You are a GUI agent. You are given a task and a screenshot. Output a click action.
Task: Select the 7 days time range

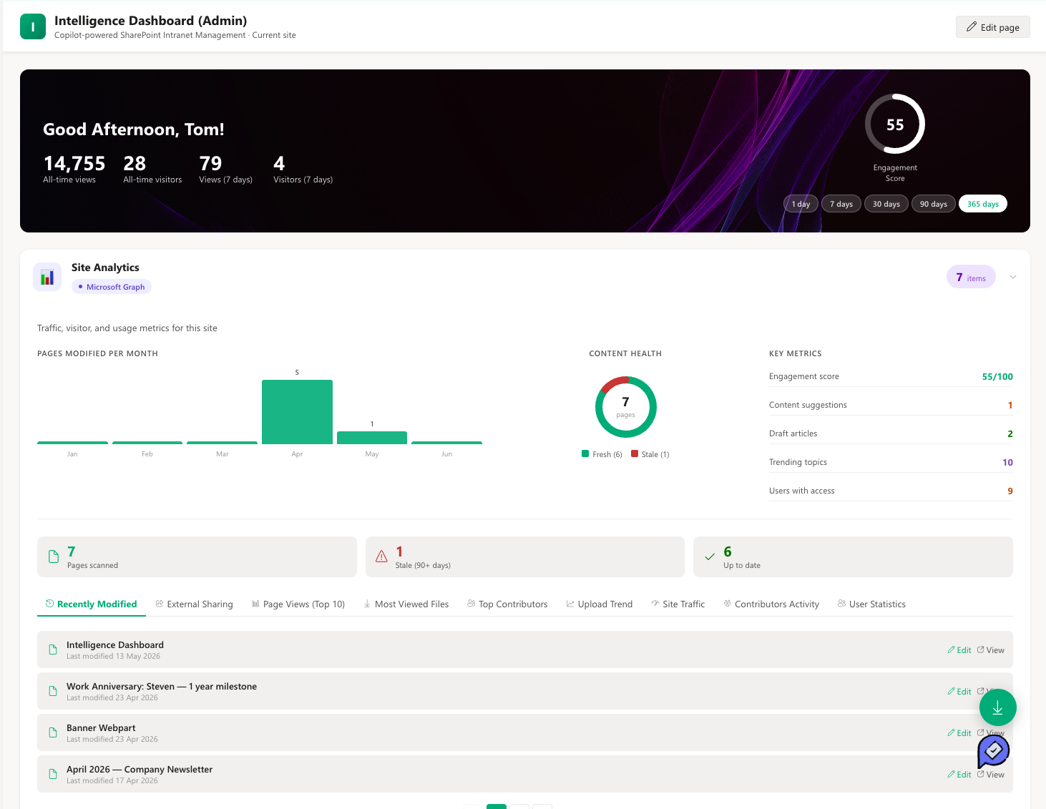841,204
